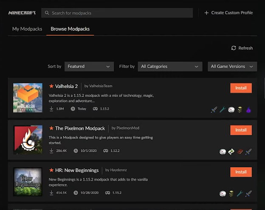
Task: Click Valhelsia 2 game version controller icon
Action: click(x=95, y=109)
